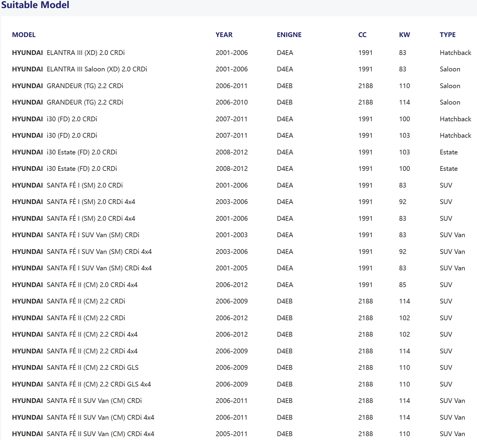Select KW "110" in the 2005-2011 row

(404, 434)
